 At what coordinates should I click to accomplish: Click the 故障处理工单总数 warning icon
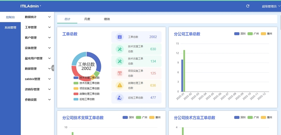(120, 85)
